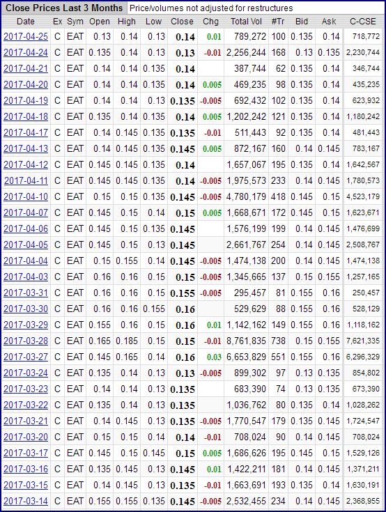386x512 pixels.
Task: Select total volume 387,744 cell
Action: click(x=250, y=68)
